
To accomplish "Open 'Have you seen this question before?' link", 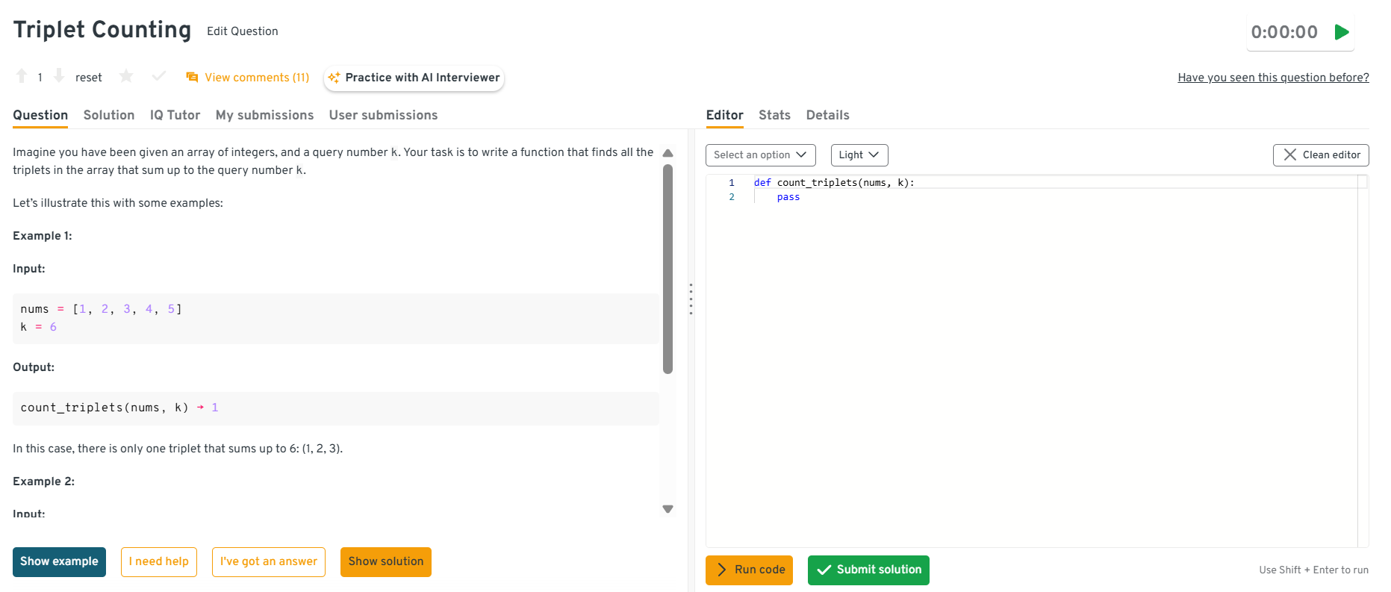I will tap(1273, 78).
